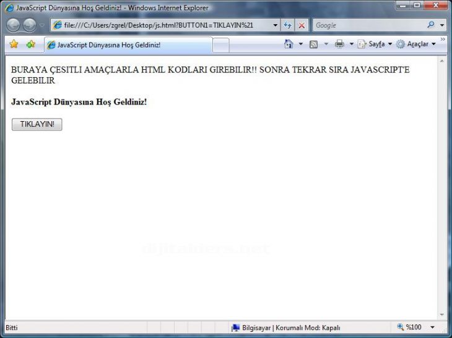The height and width of the screenshot is (338, 452).
Task: Click the red Stop loading icon
Action: pyautogui.click(x=302, y=25)
